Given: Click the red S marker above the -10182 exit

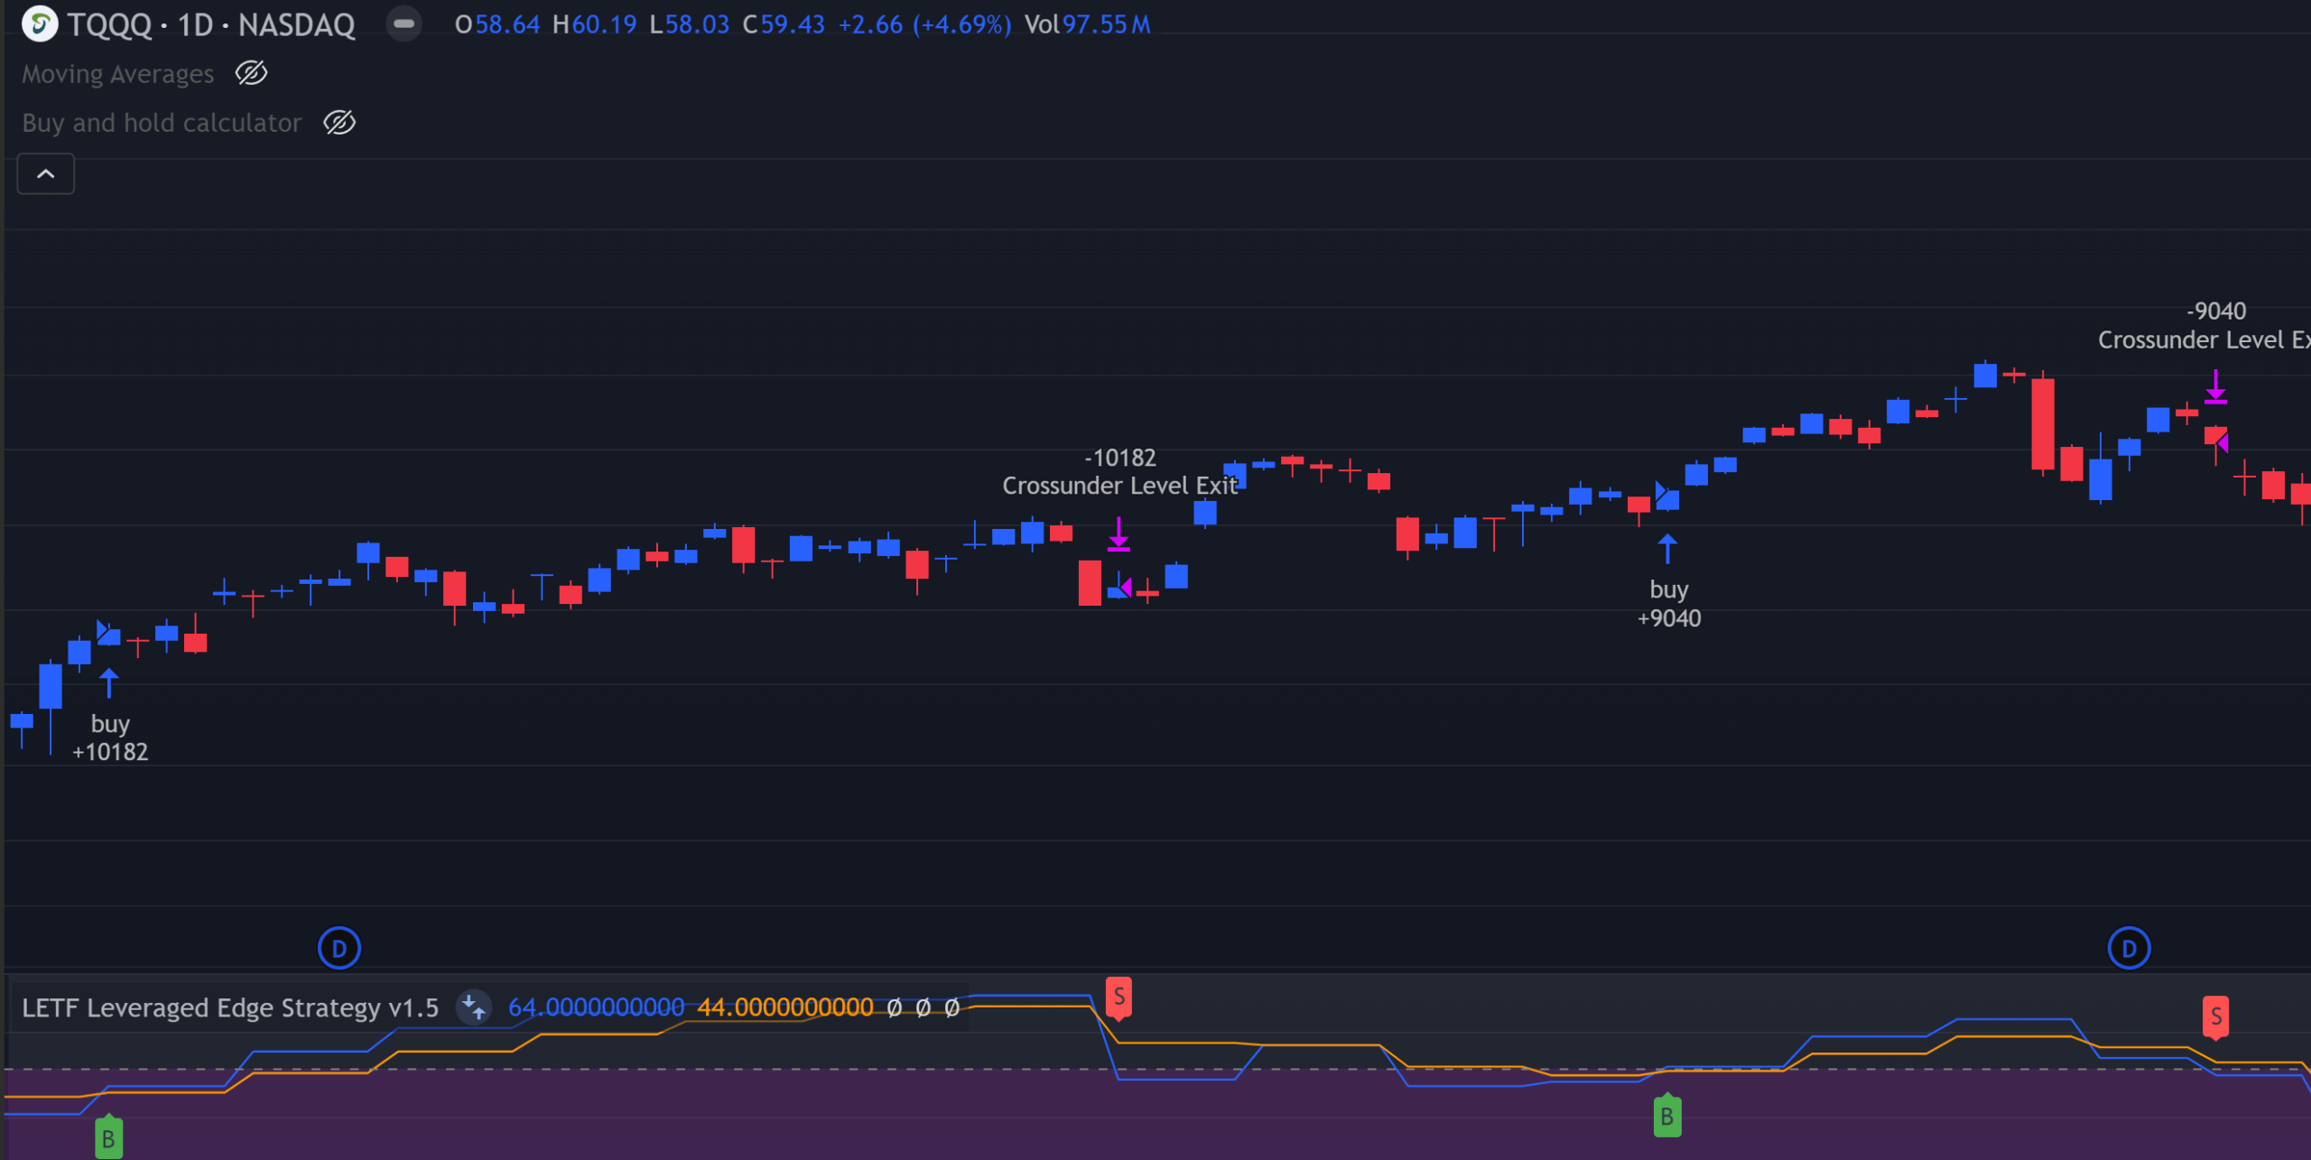Looking at the screenshot, I should (x=1118, y=998).
